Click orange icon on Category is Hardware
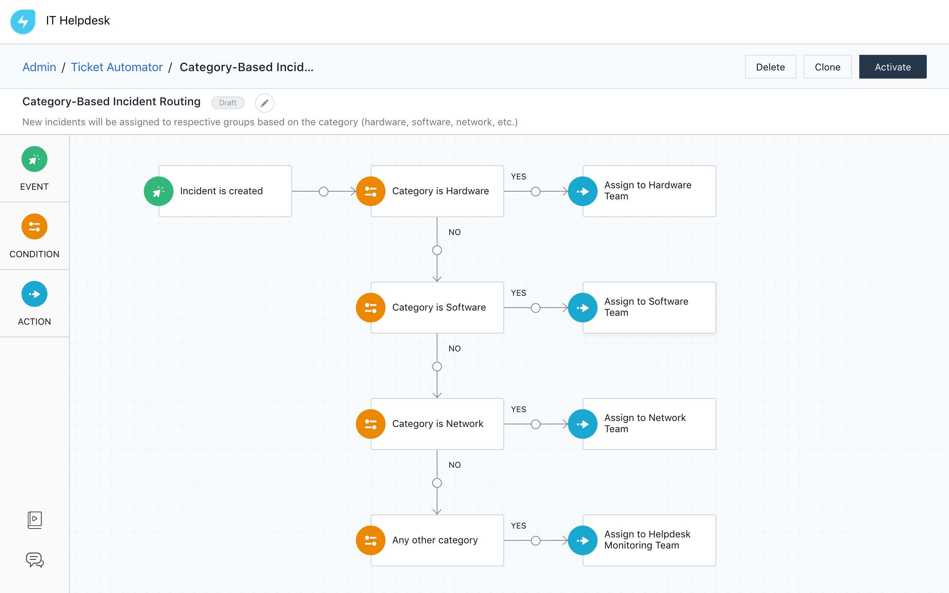 click(x=371, y=191)
